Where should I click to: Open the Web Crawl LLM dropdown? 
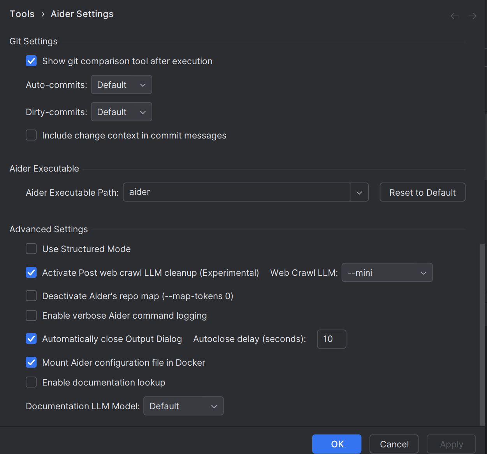(x=387, y=273)
